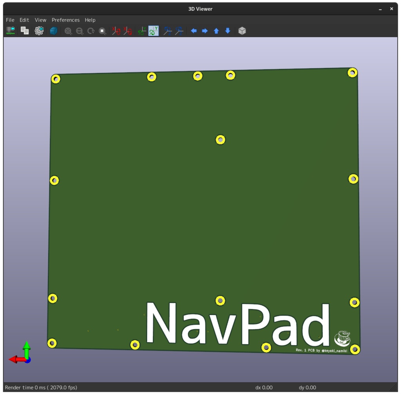
Task: Pan the view right with the blue arrow
Action: 205,31
